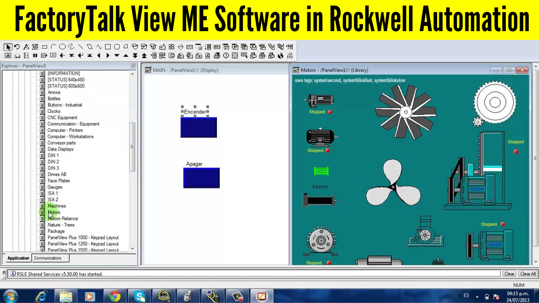Select the front-view round motor graphic
Image resolution: width=539 pixels, height=303 pixels.
(x=321, y=241)
